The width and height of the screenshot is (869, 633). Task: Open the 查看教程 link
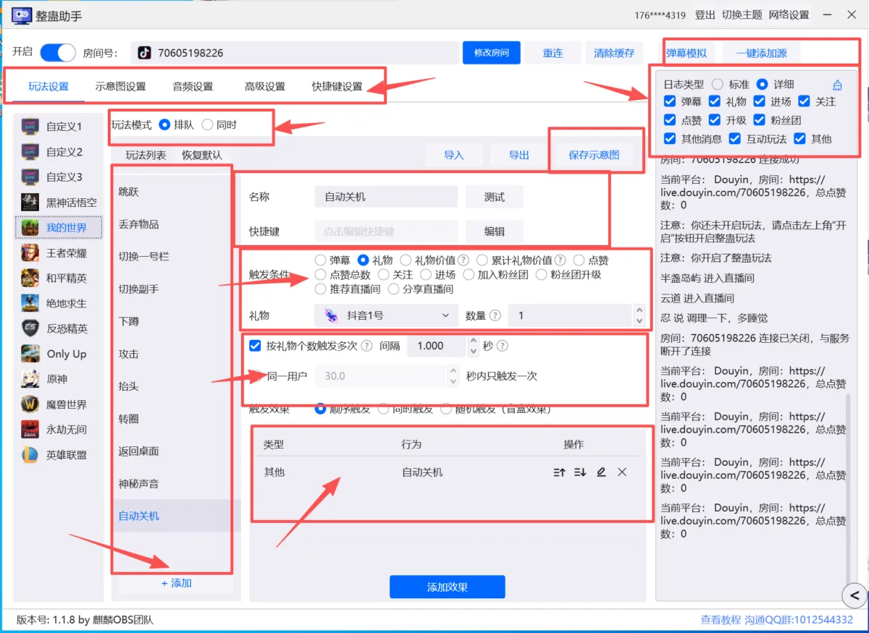point(721,620)
